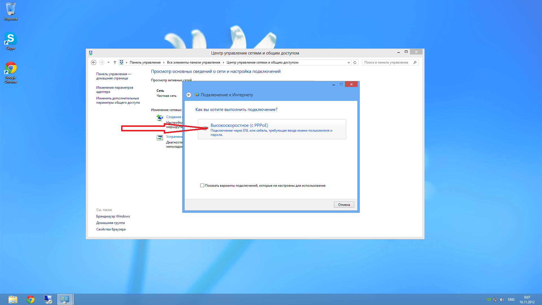Minimize the Network and Sharing Center window
The image size is (542, 305).
(x=399, y=52)
